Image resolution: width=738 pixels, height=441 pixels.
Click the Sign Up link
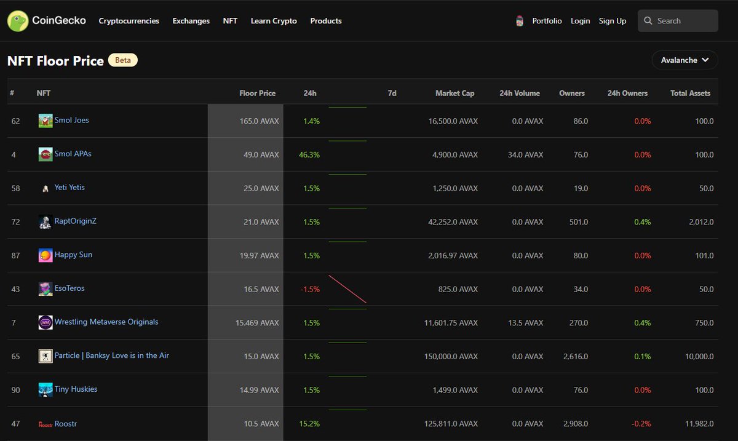point(613,21)
